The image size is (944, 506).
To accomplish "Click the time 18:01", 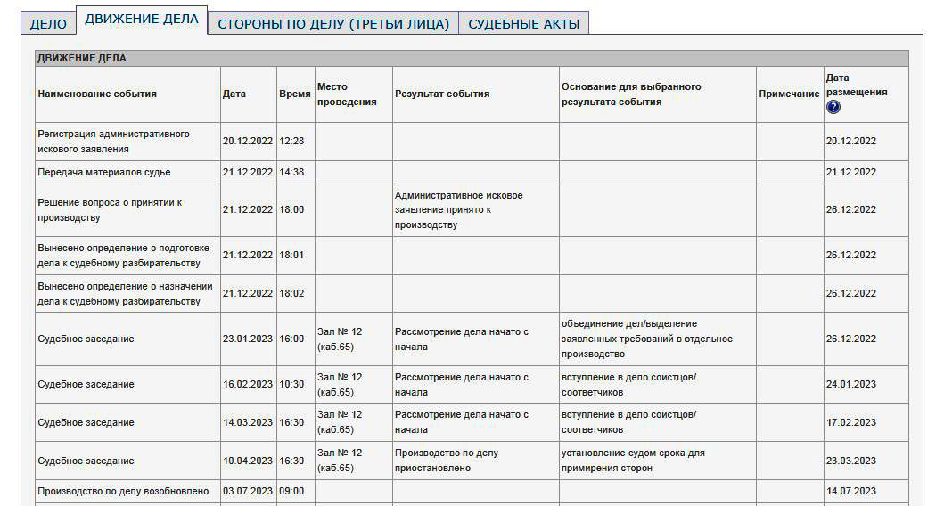I will pos(291,255).
